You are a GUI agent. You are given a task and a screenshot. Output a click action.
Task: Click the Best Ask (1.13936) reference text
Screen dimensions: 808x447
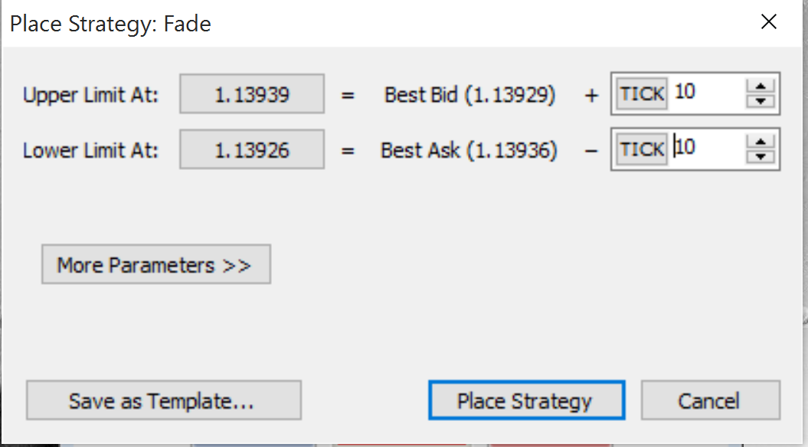pos(469,150)
